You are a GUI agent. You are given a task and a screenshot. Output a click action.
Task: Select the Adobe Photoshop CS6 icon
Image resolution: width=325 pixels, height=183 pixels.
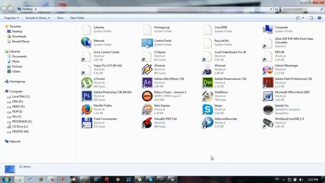86,96
